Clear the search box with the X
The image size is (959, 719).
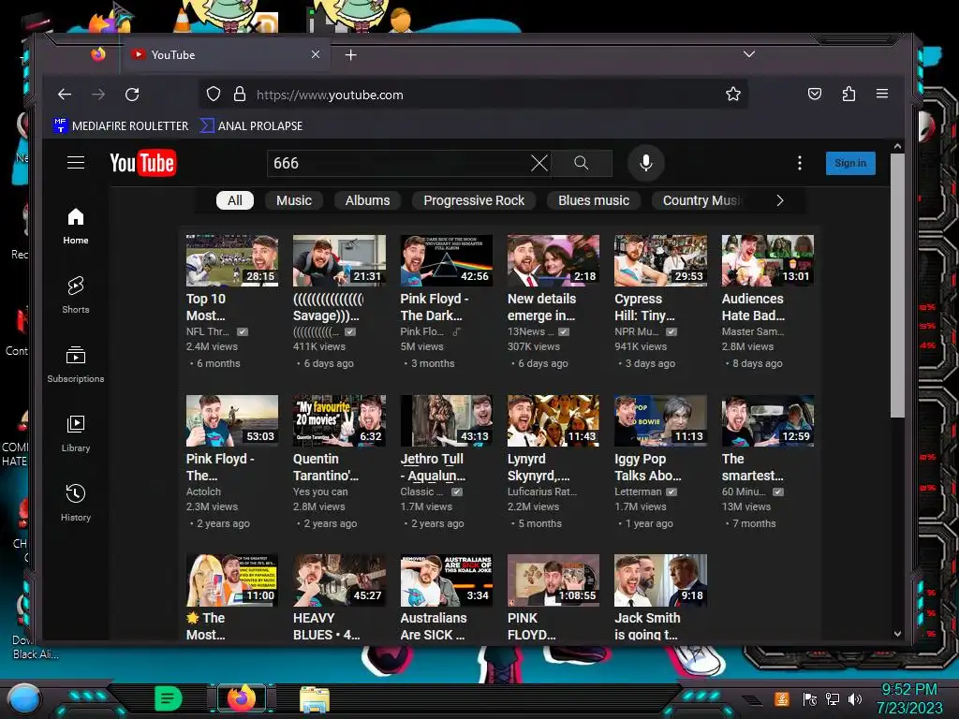tap(539, 163)
